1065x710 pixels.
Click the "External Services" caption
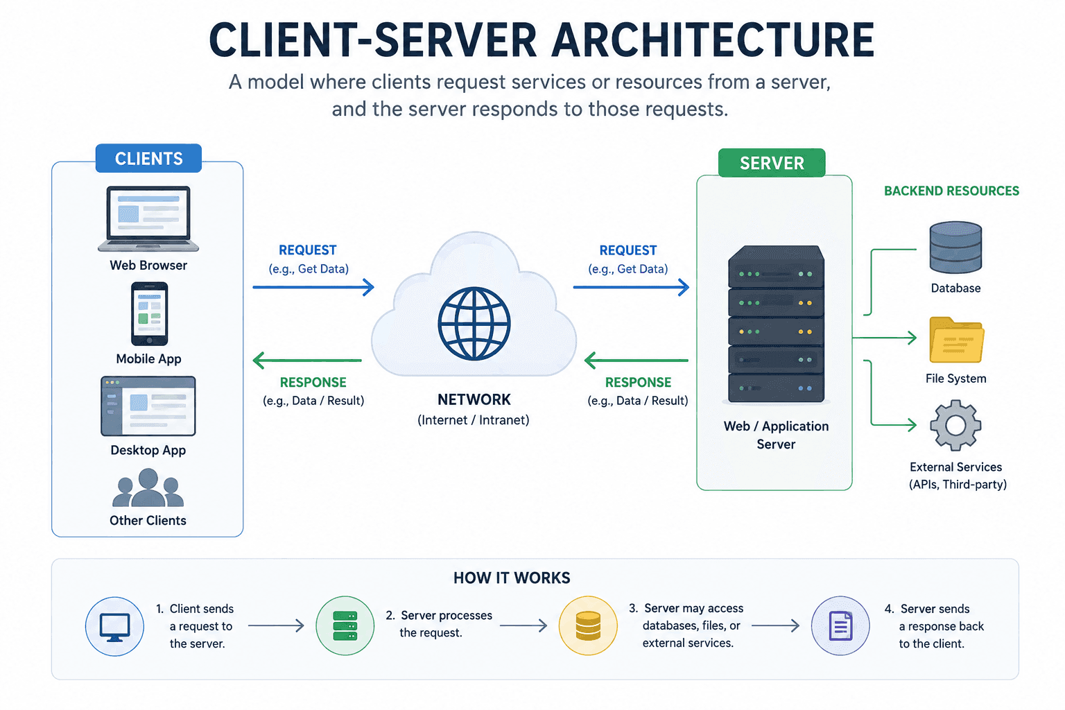pyautogui.click(x=955, y=467)
